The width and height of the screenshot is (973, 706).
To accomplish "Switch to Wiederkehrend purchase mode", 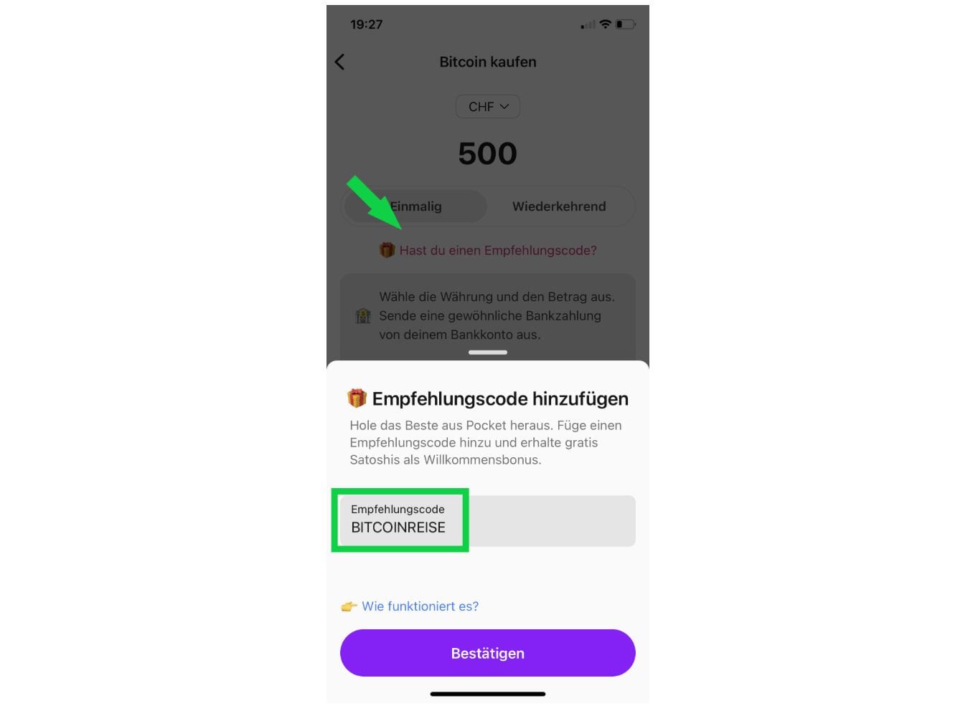I will [559, 206].
